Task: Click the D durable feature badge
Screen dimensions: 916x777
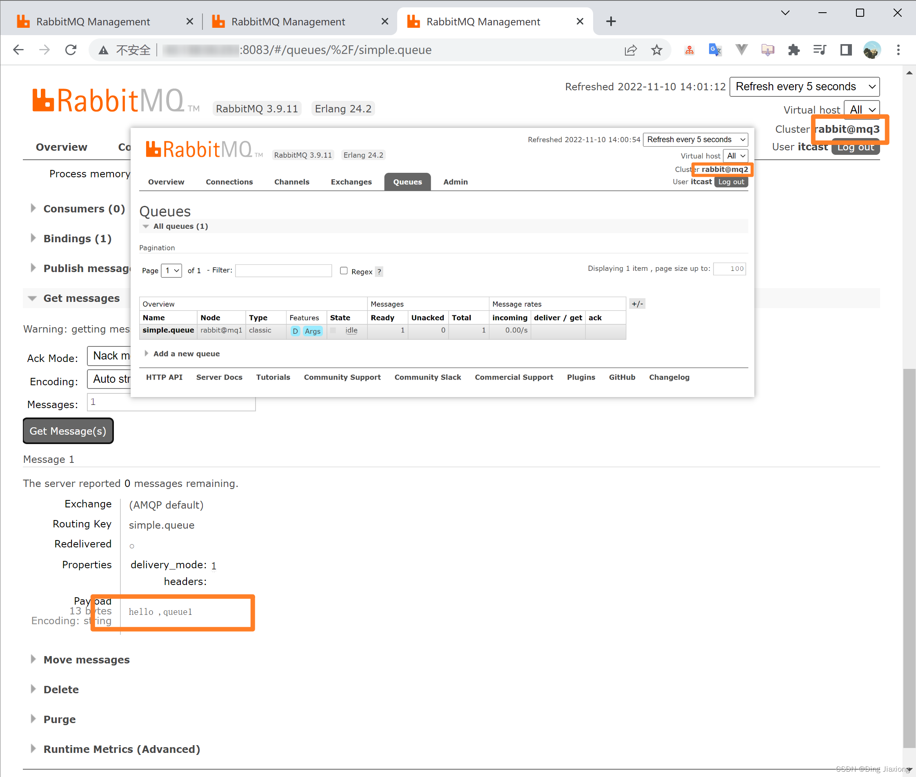Action: point(296,331)
